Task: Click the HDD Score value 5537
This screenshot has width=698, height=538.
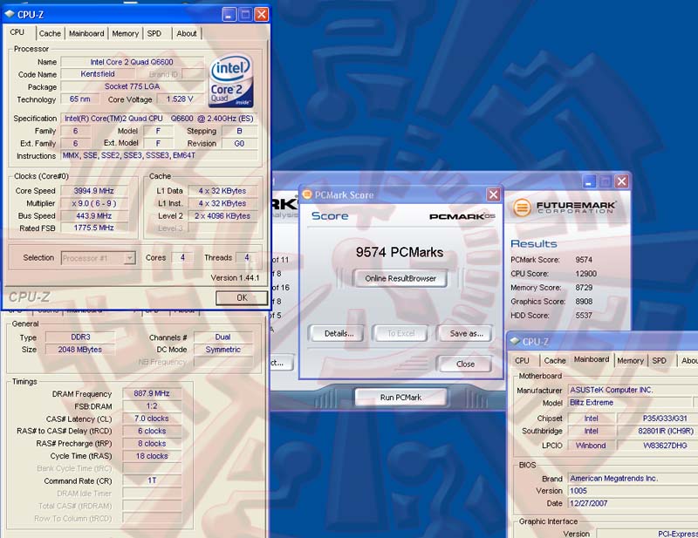Action: click(x=584, y=315)
